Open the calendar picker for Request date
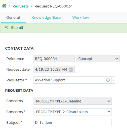The height and width of the screenshot is (129, 127). point(71,70)
